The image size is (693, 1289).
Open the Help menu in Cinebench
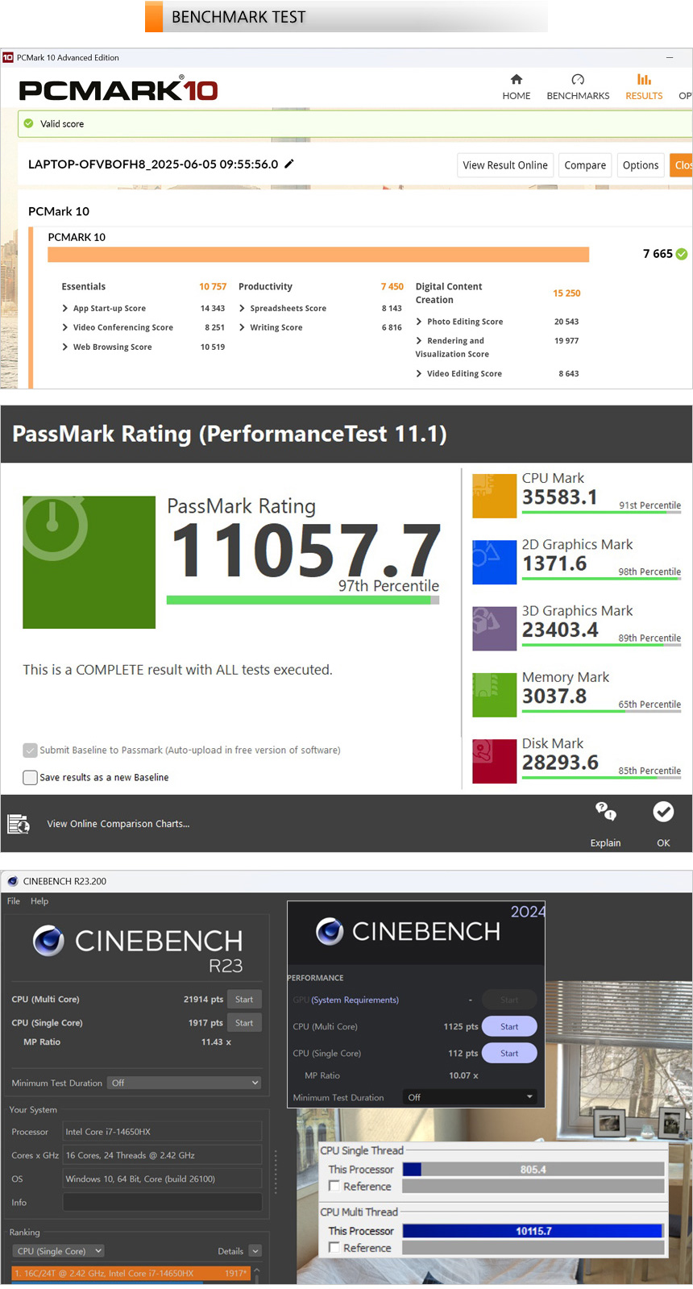click(x=39, y=901)
